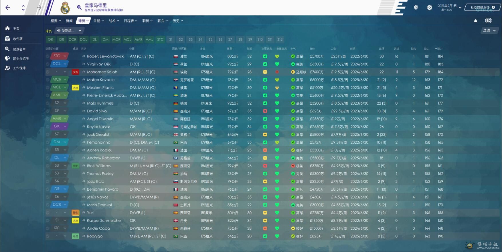
Task: Toggle selection circle for Andrew Robertson row
Action: [x=48, y=158]
